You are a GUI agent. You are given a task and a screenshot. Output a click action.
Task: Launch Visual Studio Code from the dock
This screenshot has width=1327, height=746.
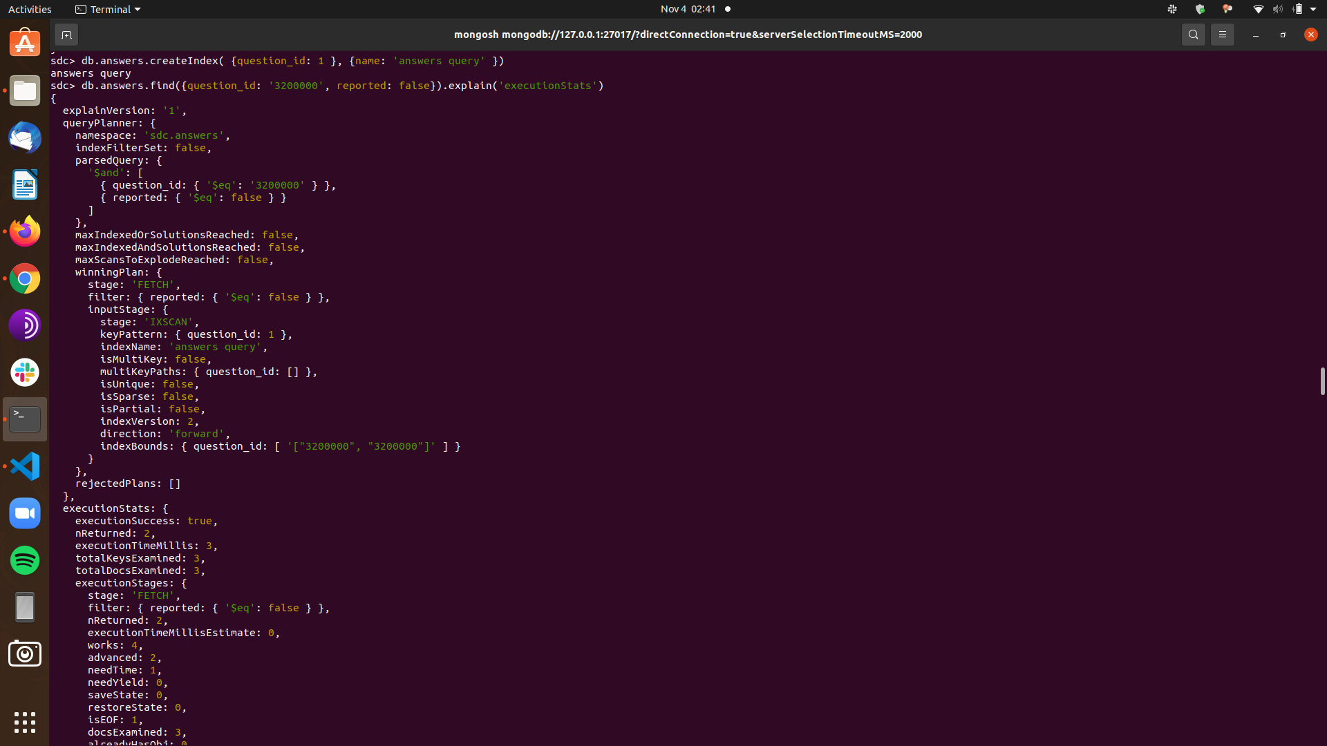24,466
